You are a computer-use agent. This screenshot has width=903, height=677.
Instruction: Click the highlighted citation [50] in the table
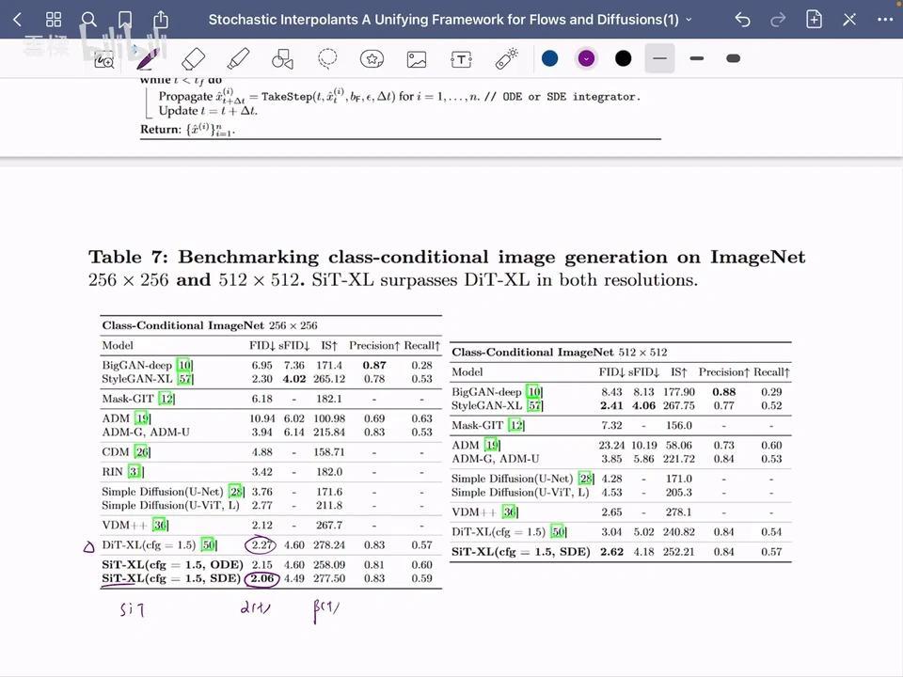tap(209, 544)
